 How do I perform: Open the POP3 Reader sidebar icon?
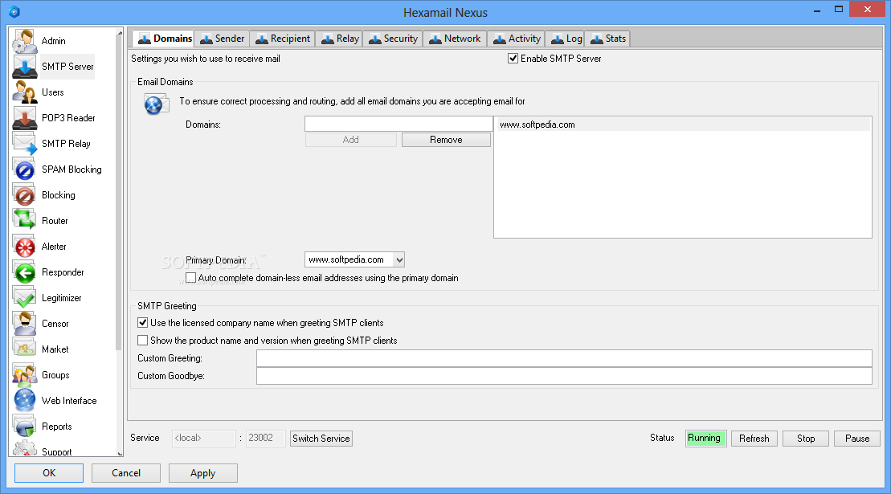(24, 118)
